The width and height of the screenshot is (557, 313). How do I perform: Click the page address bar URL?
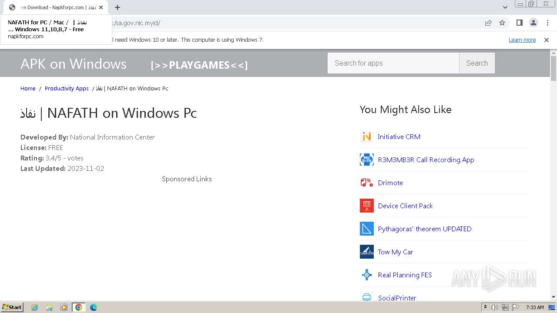[x=296, y=23]
